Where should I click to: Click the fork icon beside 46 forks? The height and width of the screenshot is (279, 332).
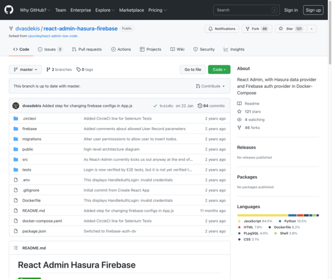point(239,128)
